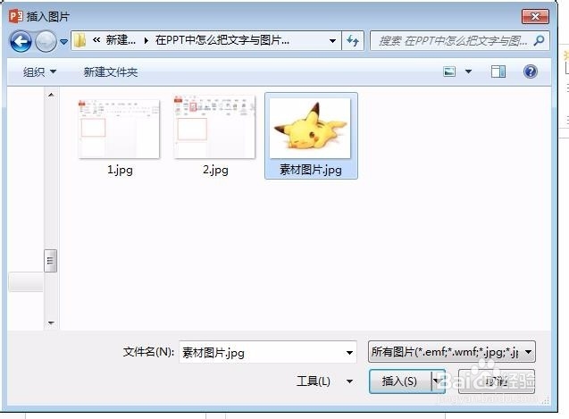Open the recent locations arrow beside navigation buttons
Image resolution: width=569 pixels, height=419 pixels.
63,42
